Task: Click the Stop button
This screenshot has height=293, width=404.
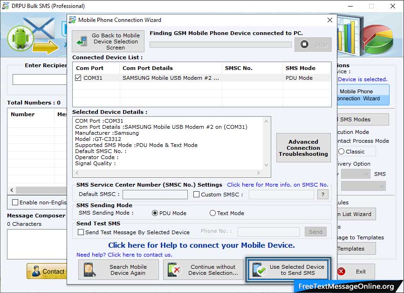Action: pos(313,45)
